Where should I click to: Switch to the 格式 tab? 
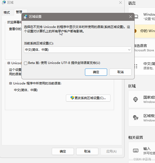7,13
